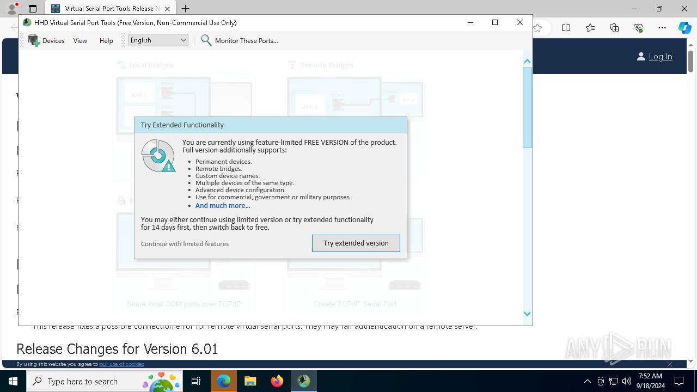Viewport: 697px width, 392px height.
Task: Close the HHD Virtual Serial Port Tools window
Action: coord(520,22)
